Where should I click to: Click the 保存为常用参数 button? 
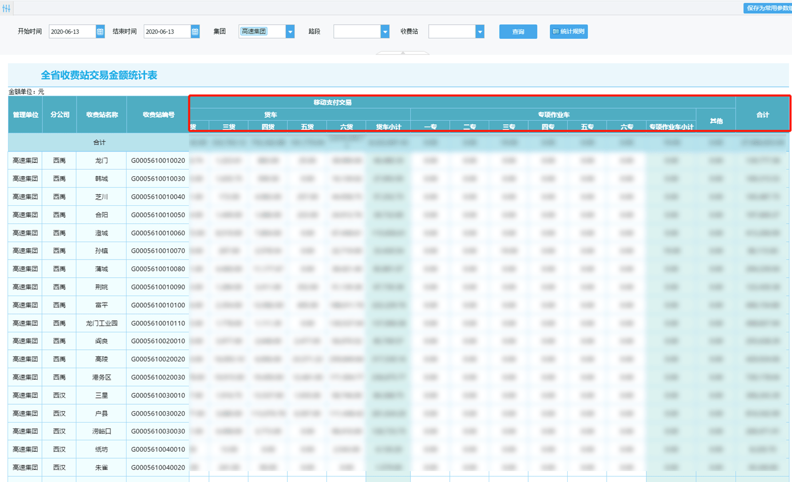tap(767, 8)
